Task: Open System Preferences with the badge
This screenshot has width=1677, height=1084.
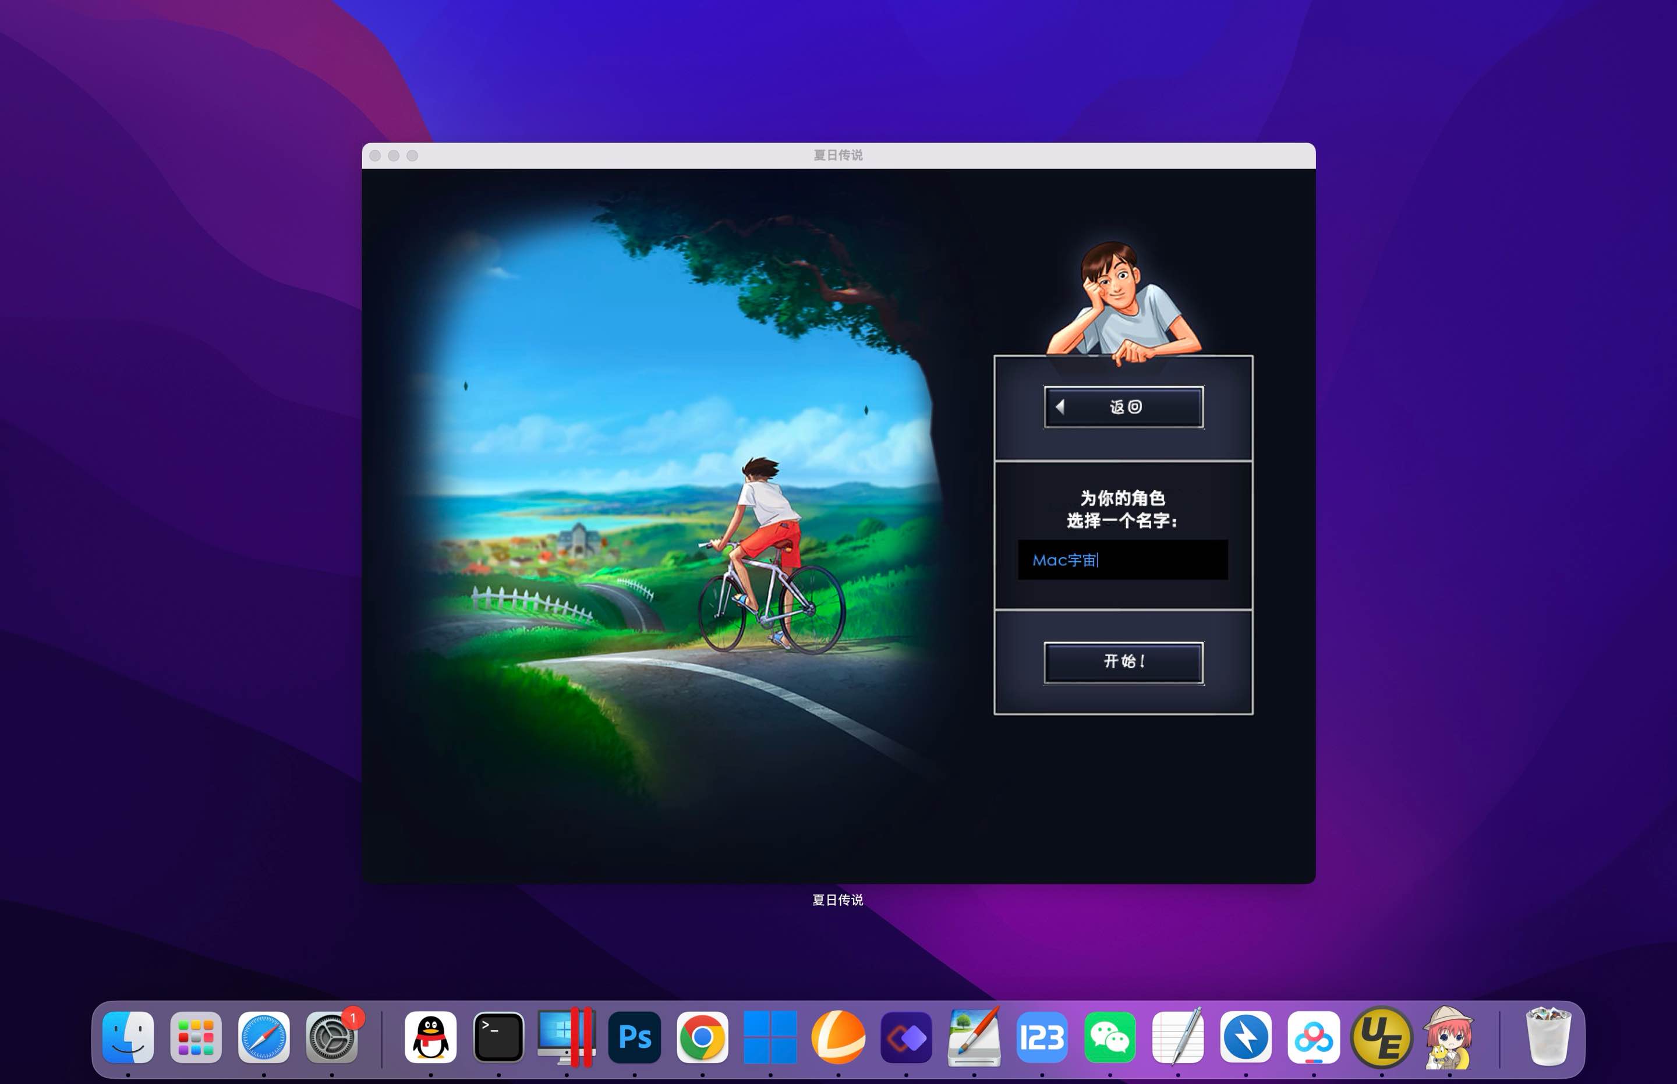Action: 331,1037
